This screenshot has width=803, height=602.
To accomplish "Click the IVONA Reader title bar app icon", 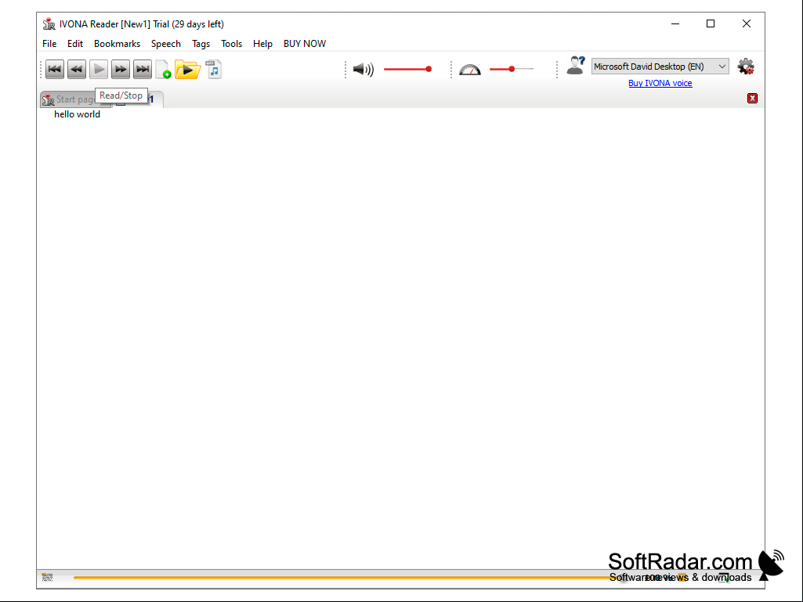I will pos(49,24).
